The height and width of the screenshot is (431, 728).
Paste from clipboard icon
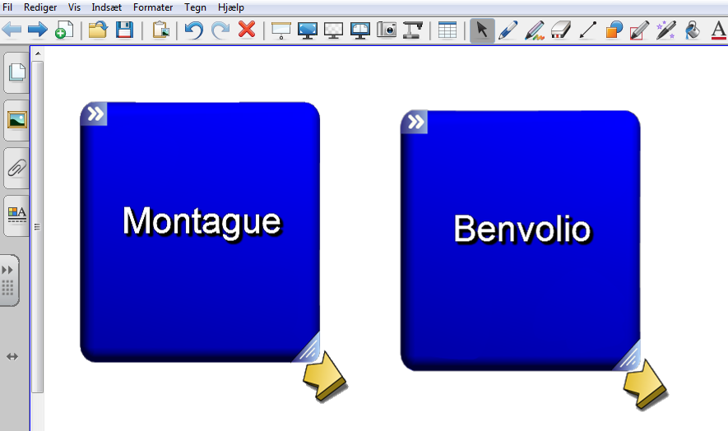(x=160, y=30)
